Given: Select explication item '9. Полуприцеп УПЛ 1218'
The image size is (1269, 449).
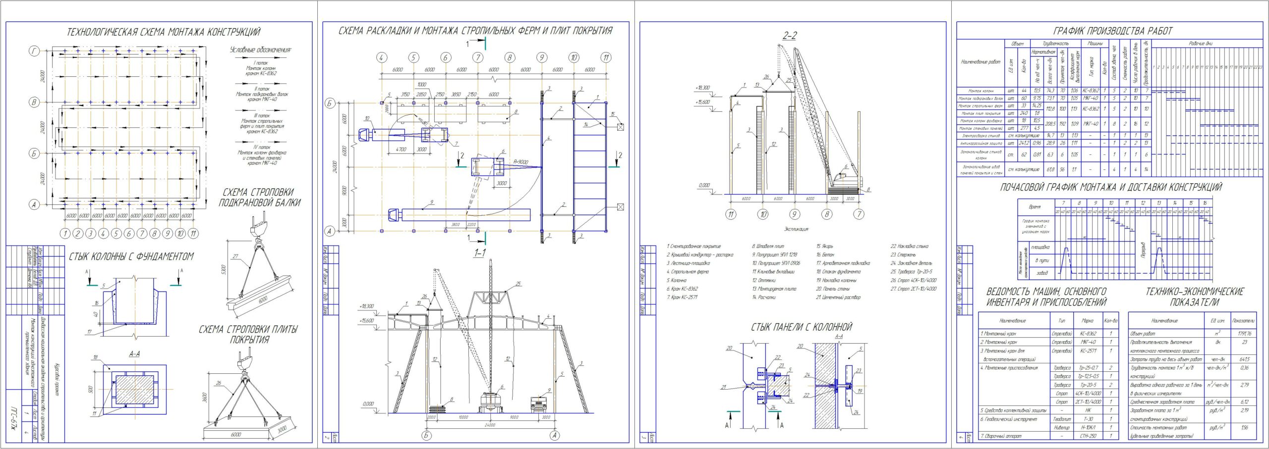Looking at the screenshot, I should tap(775, 255).
